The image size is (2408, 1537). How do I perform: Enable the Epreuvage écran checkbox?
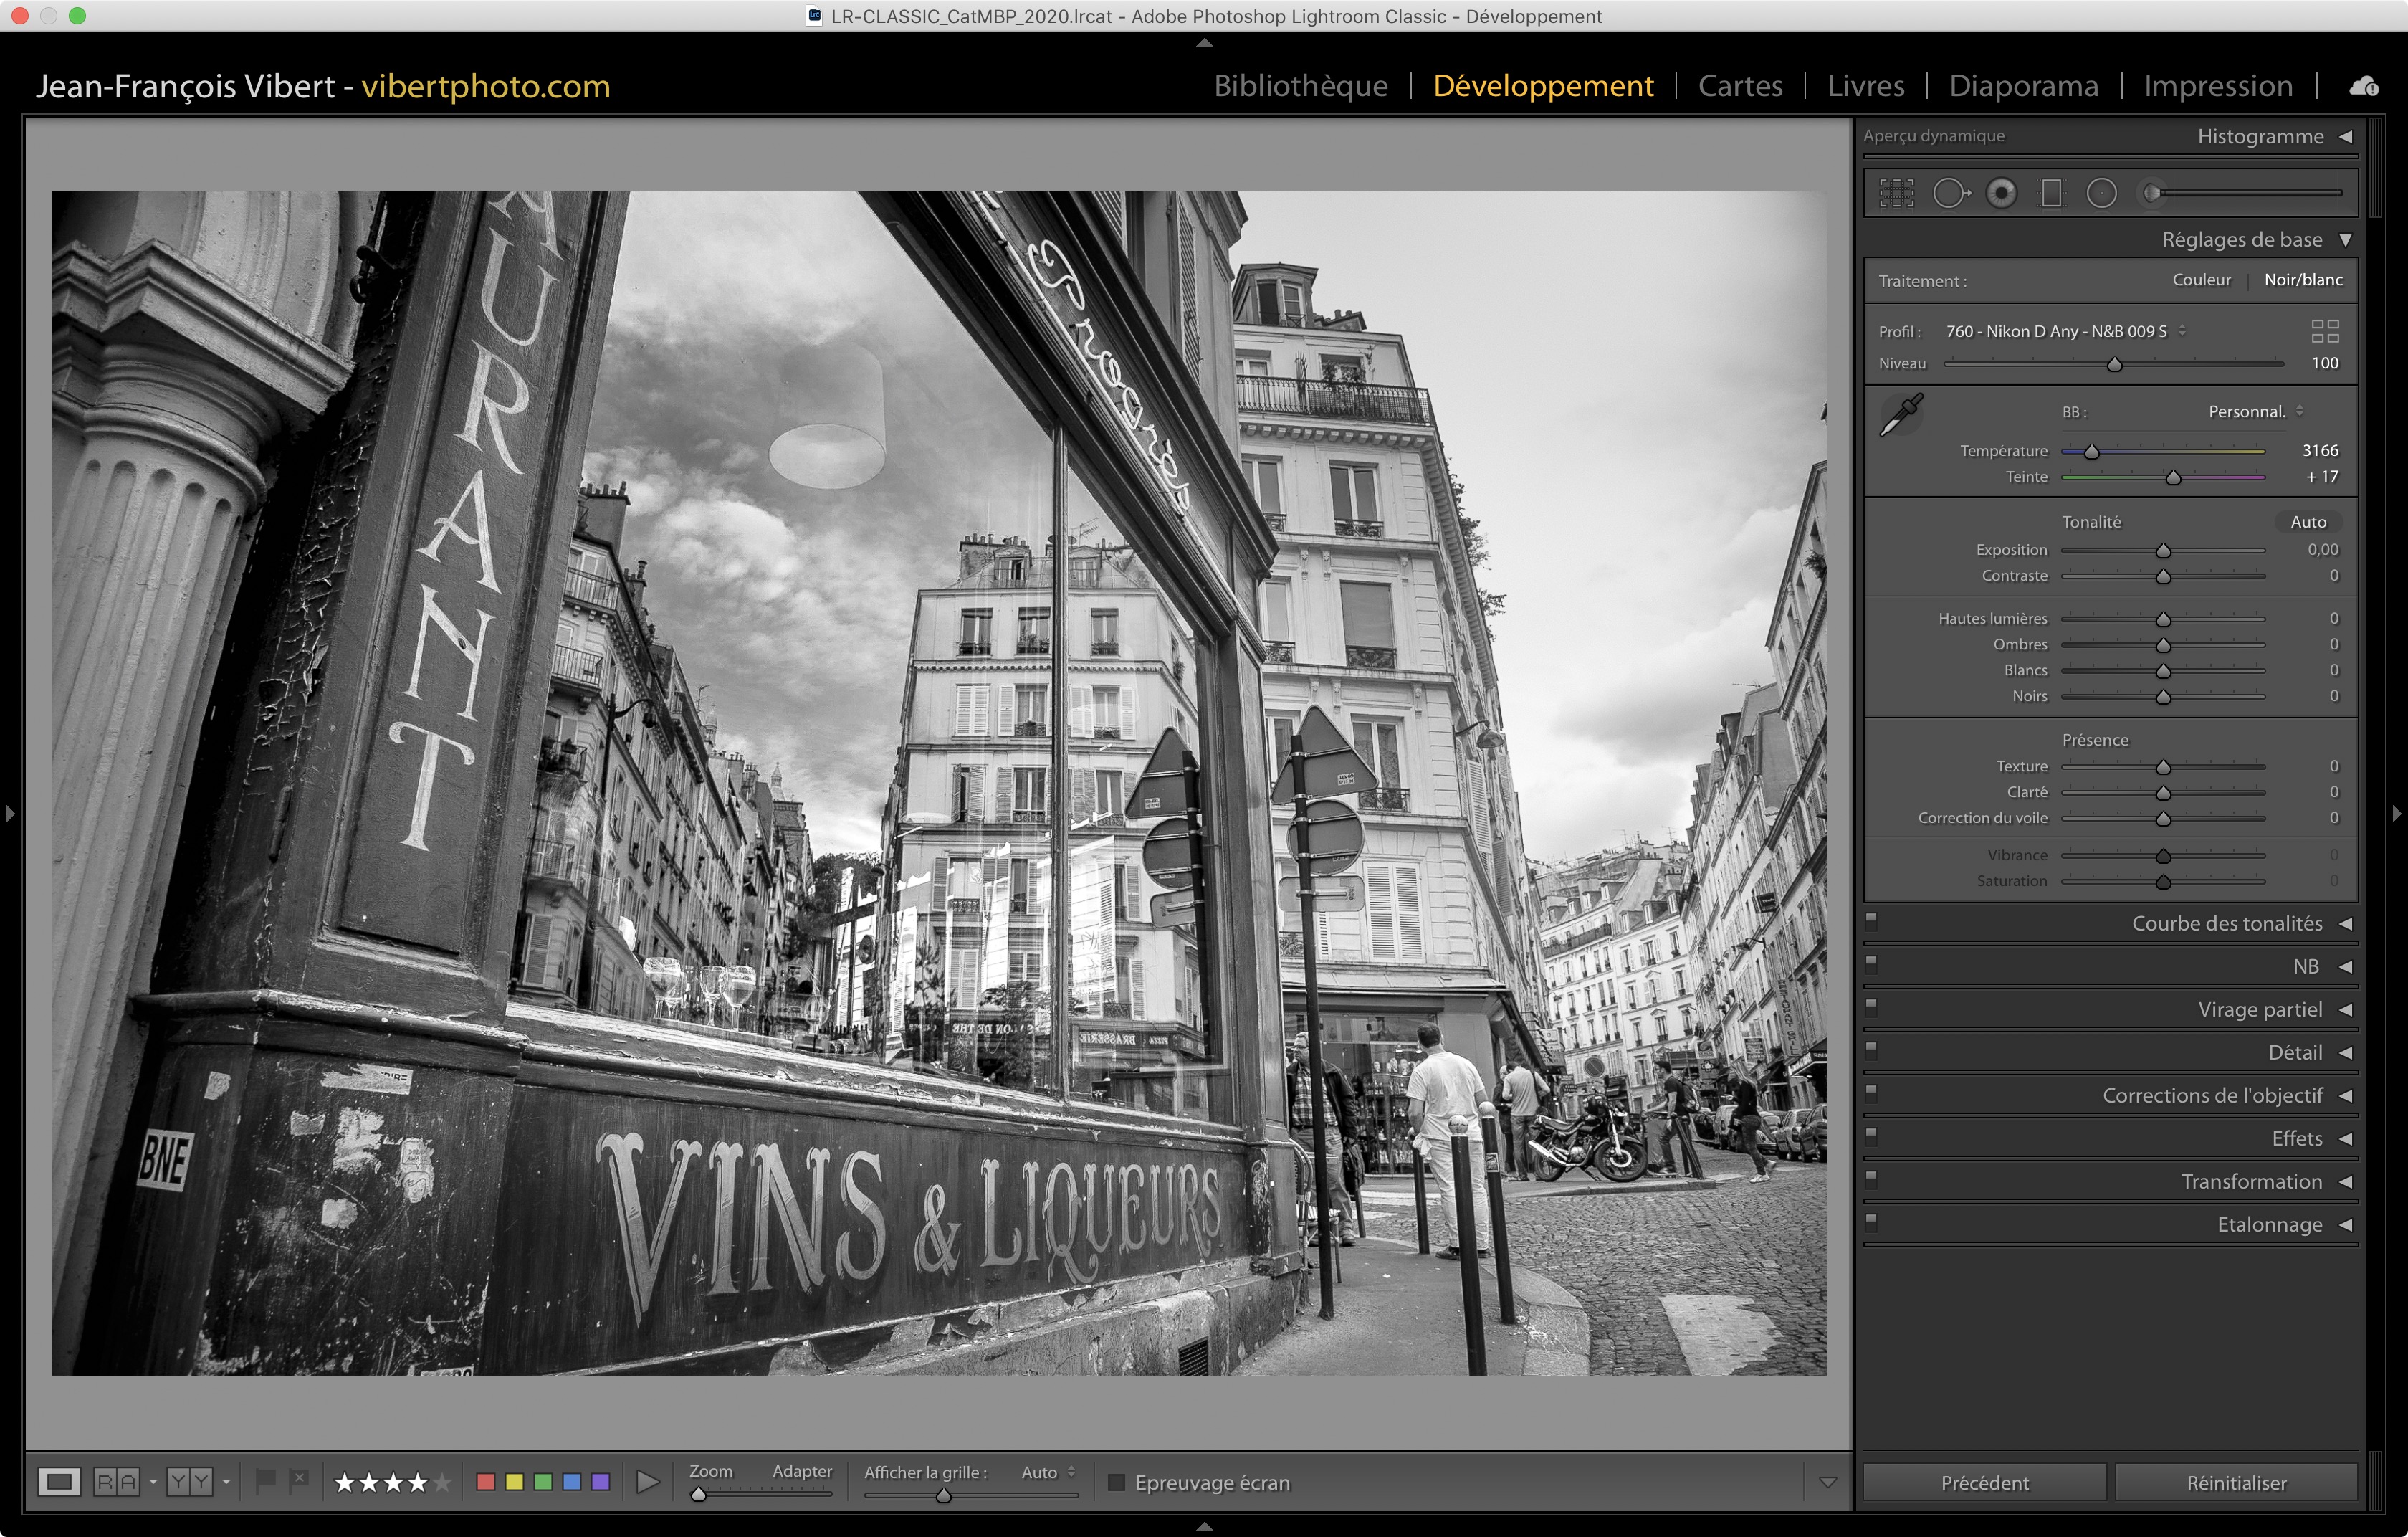point(1117,1482)
